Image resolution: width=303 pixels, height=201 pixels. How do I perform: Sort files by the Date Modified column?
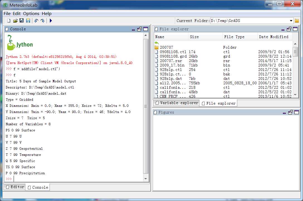(273, 37)
